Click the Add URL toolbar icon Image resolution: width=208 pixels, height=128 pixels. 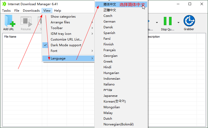pyautogui.click(x=9, y=23)
